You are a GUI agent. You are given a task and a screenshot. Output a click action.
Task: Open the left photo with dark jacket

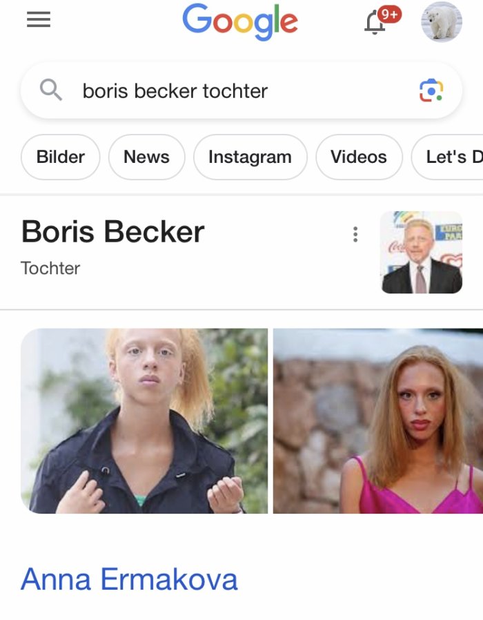coord(144,420)
